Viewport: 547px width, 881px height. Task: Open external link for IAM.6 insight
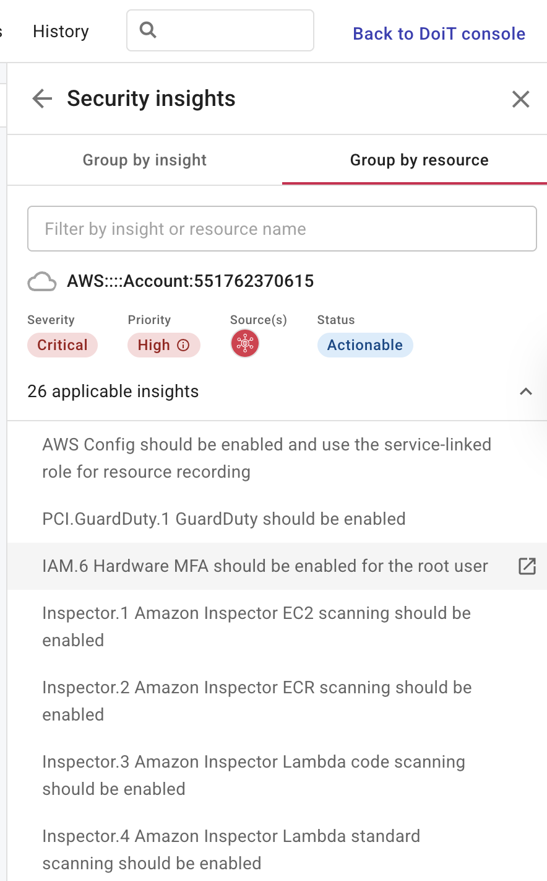coord(527,566)
